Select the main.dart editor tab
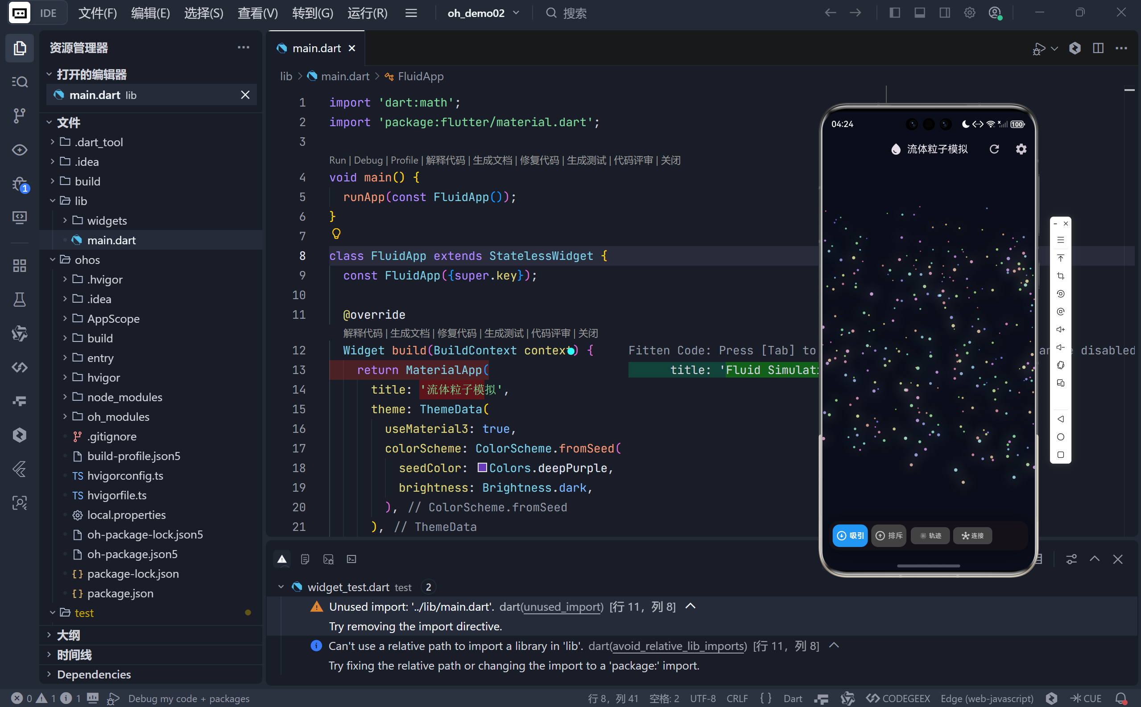This screenshot has height=707, width=1141. pos(316,48)
